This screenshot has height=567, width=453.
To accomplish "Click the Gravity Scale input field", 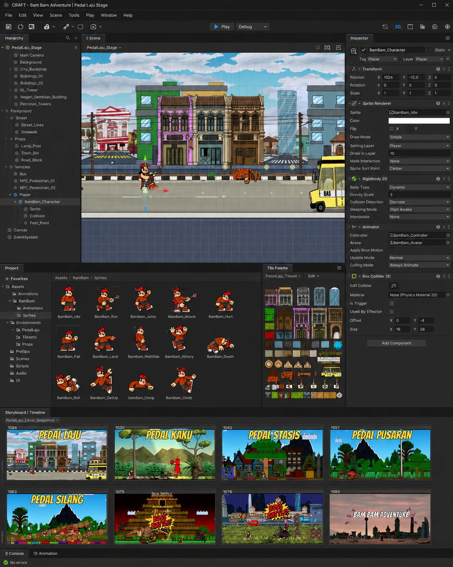I will point(419,195).
